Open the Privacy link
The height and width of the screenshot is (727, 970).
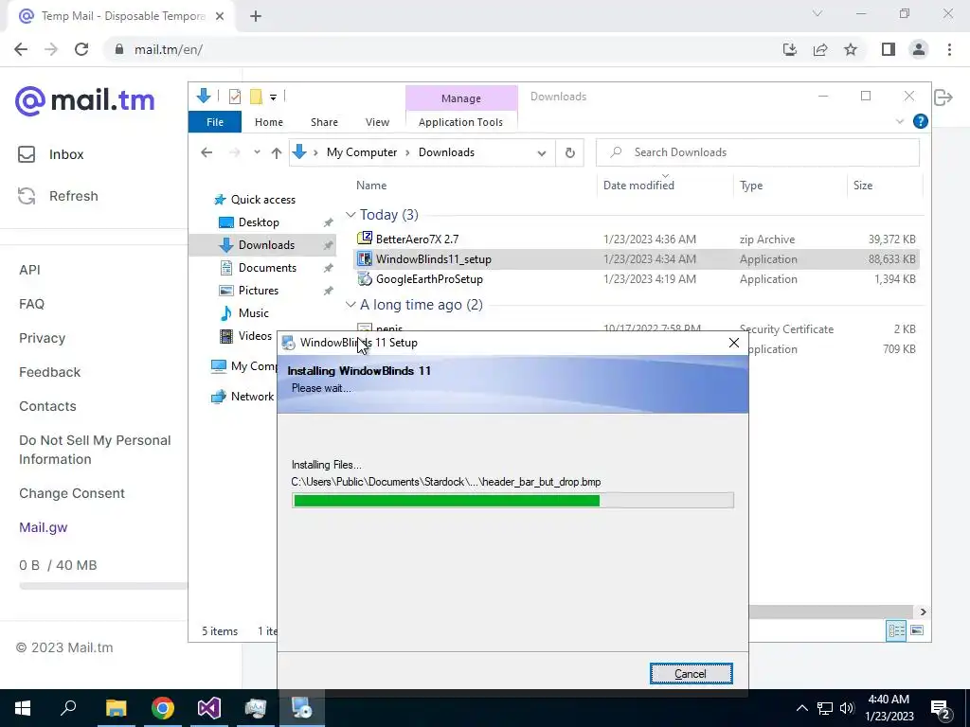coord(42,338)
